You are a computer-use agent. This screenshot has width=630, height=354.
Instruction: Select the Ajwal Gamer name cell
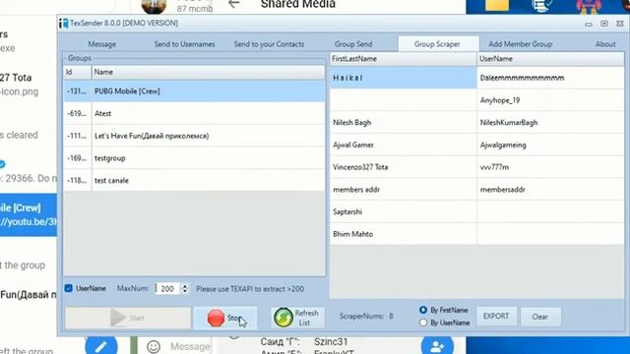pyautogui.click(x=403, y=145)
